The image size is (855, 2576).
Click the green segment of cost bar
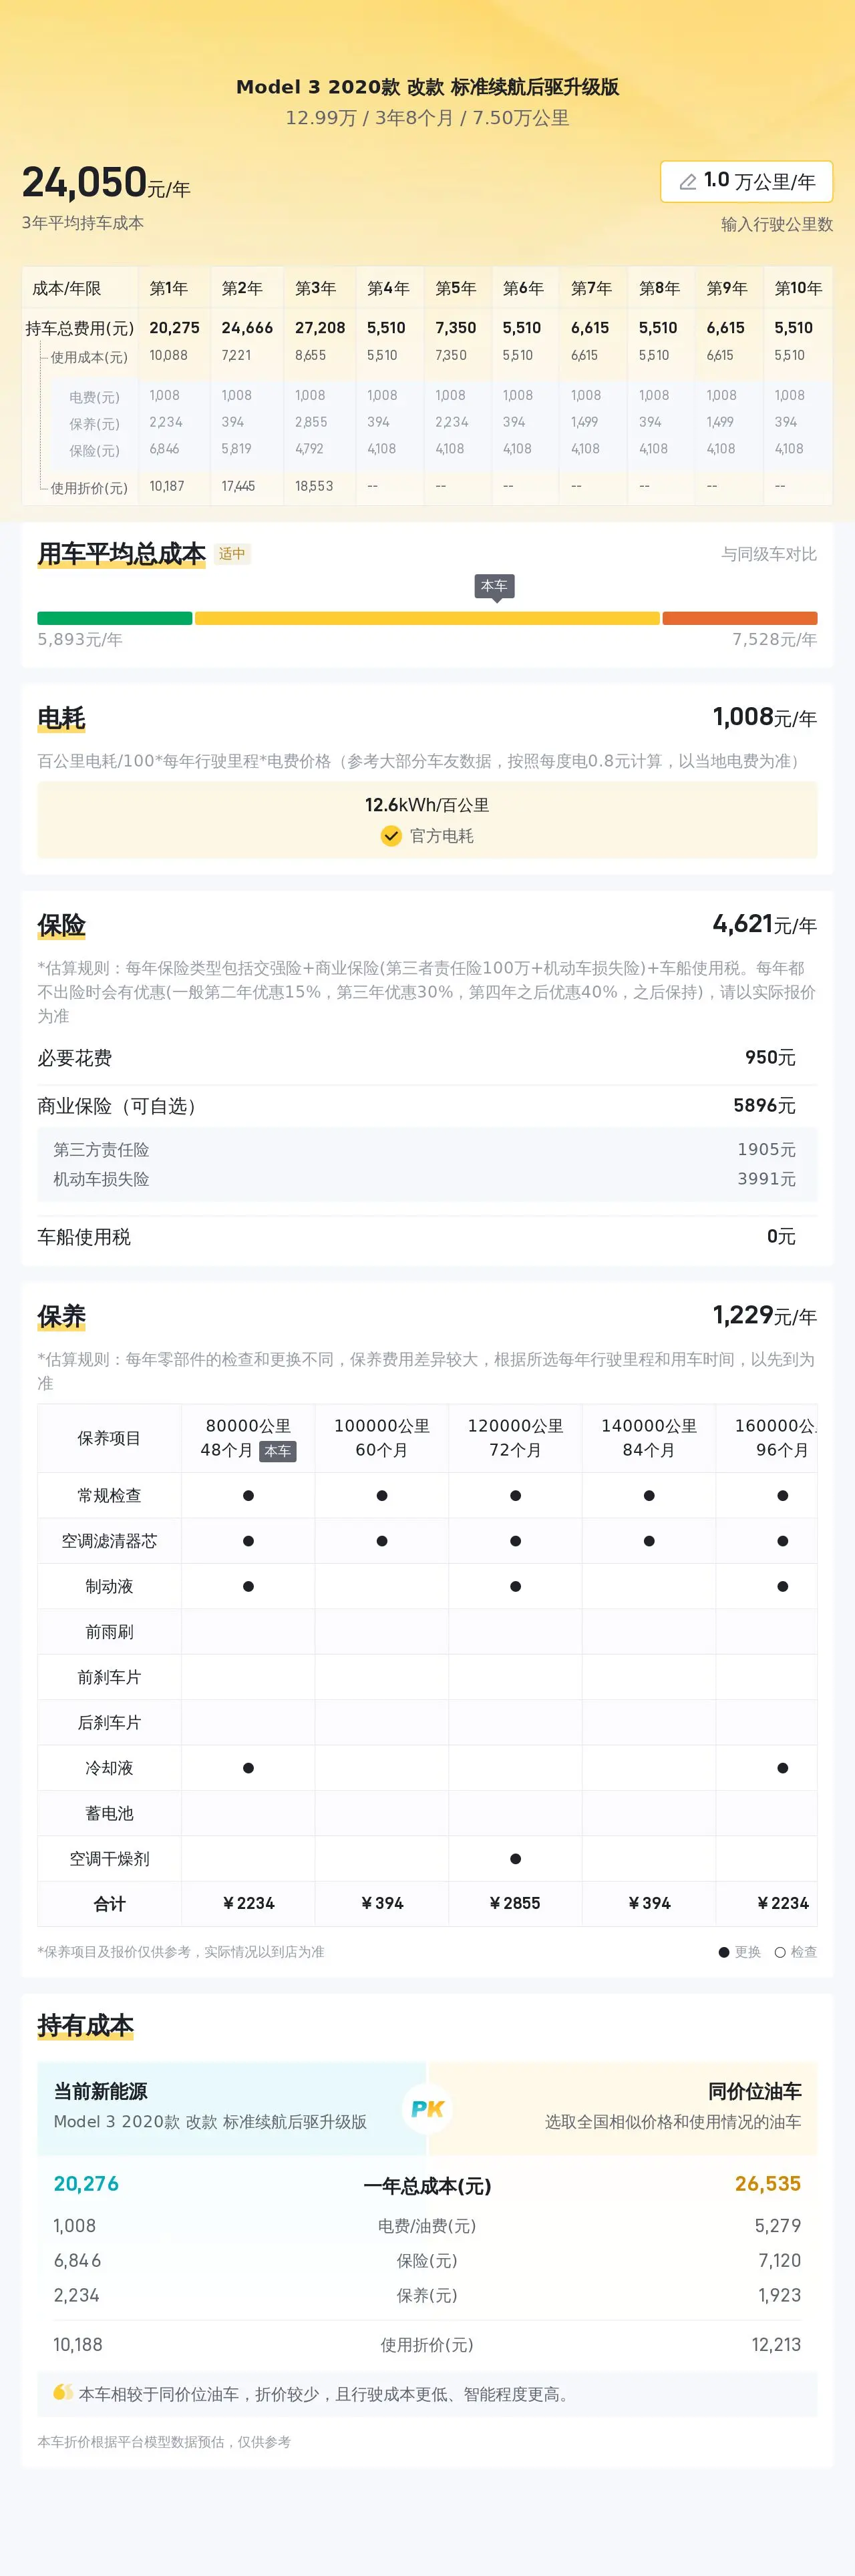[x=115, y=618]
